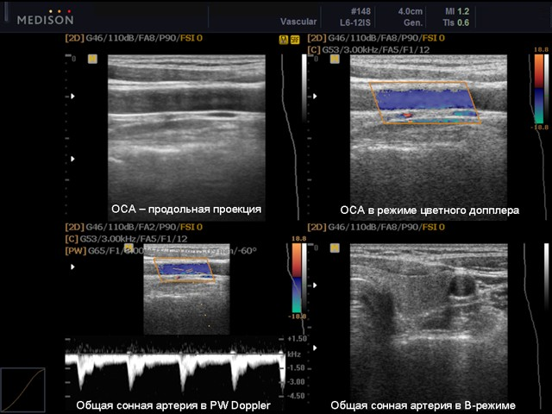Click the Gen. frequency label
Viewport: 552px width, 414px height.
click(x=413, y=22)
